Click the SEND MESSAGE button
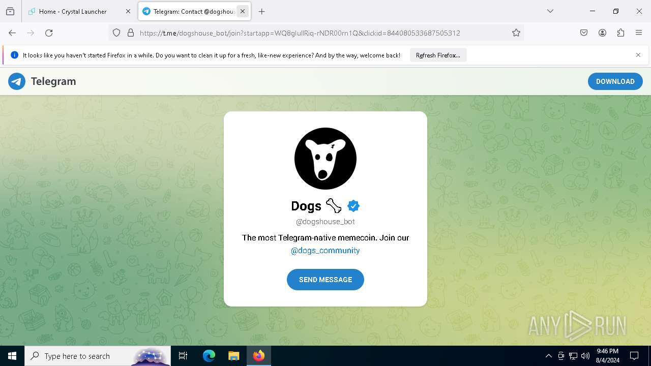This screenshot has width=651, height=366. coord(325,280)
